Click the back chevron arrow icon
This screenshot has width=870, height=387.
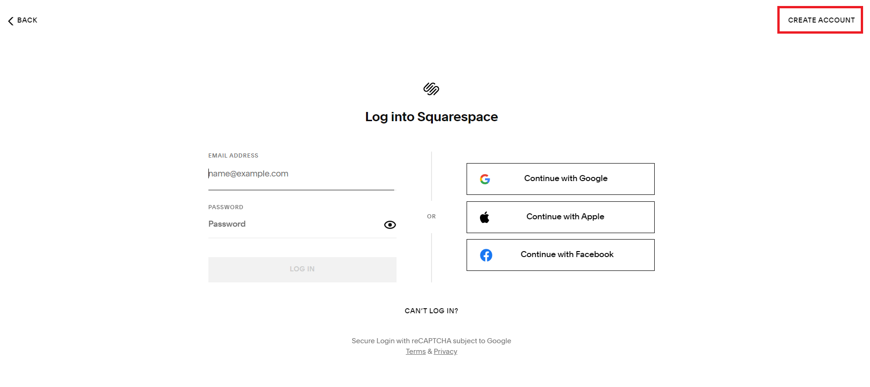pos(11,21)
